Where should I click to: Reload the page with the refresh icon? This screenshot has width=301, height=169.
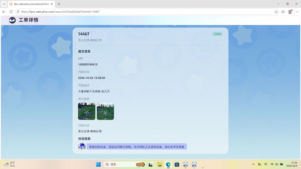[11, 12]
